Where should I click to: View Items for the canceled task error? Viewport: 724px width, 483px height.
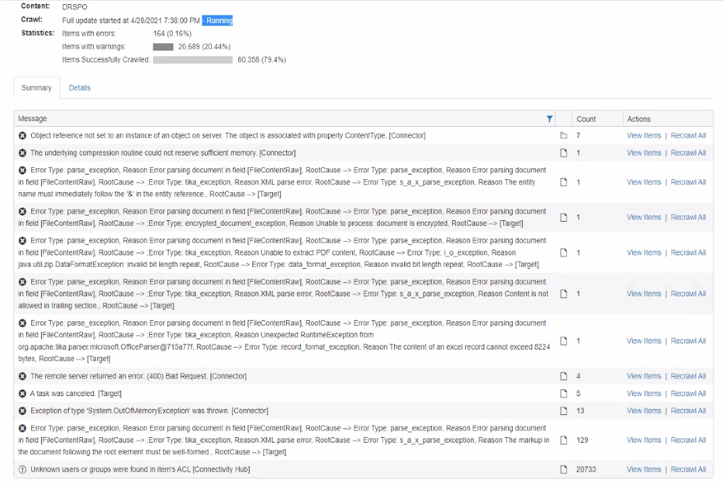coord(644,393)
